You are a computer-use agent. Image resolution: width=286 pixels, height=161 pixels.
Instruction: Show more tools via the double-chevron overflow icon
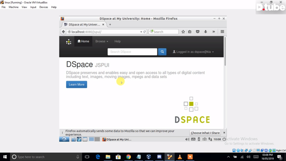(x=214, y=32)
